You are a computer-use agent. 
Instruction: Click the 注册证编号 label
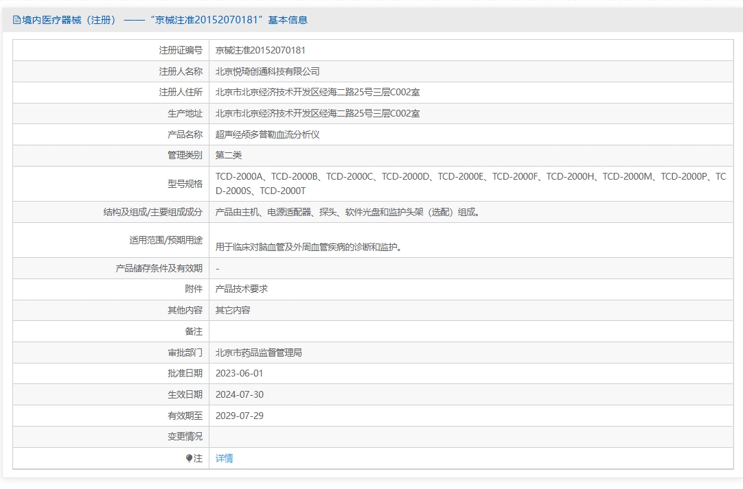181,50
